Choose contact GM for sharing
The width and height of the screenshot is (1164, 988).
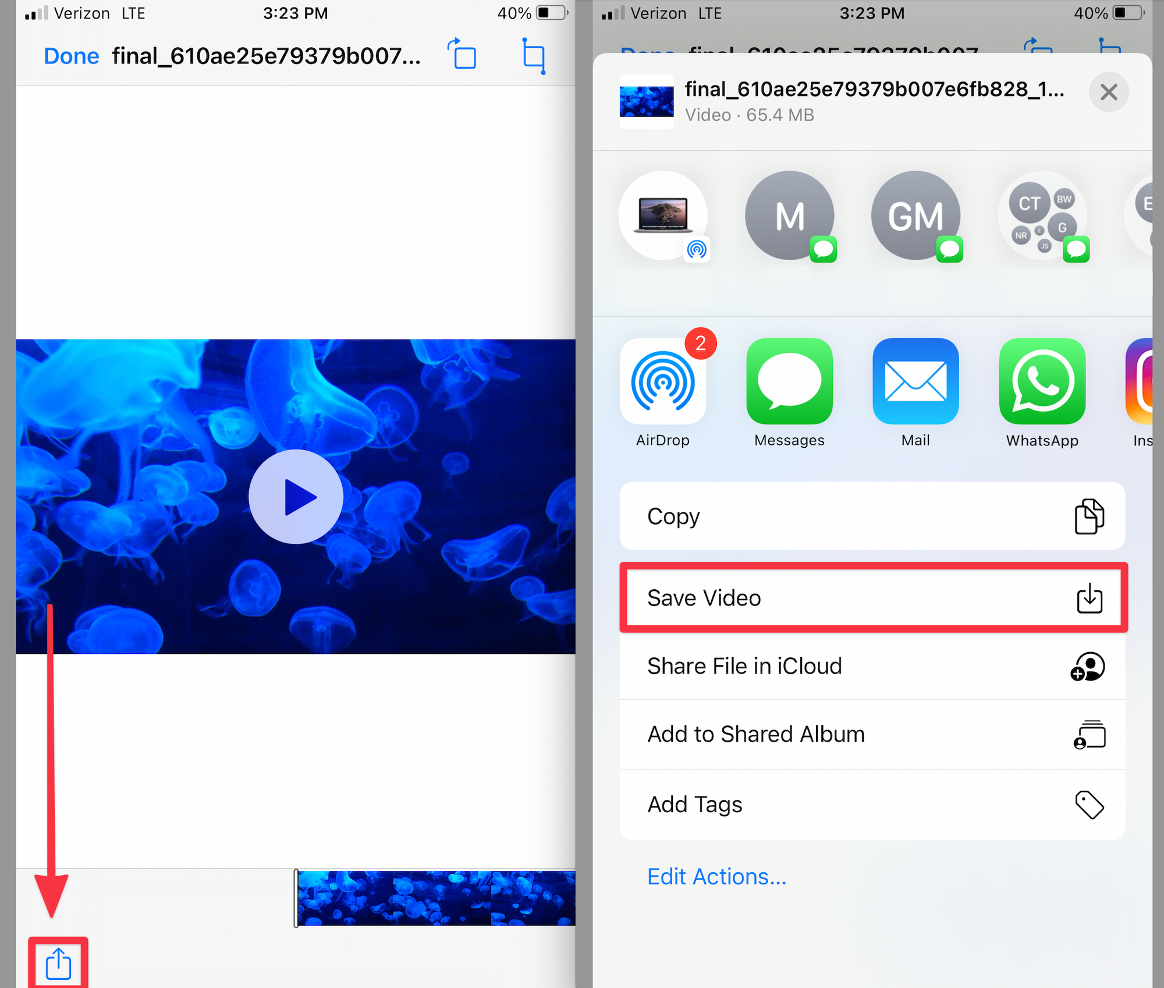pos(915,215)
